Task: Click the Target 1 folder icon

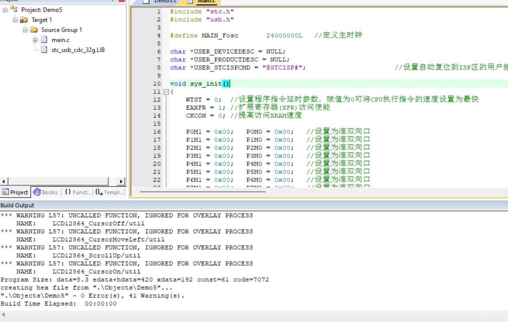Action: pos(24,20)
